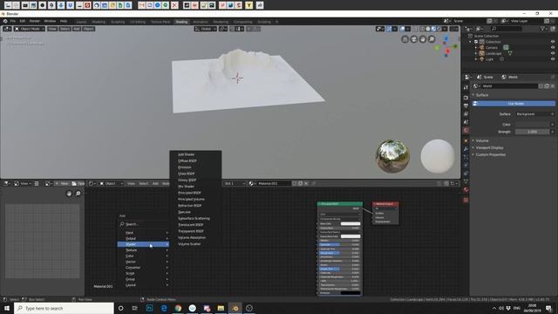Open the Surface Background shader dropdown
Image resolution: width=558 pixels, height=314 pixels.
click(x=534, y=114)
